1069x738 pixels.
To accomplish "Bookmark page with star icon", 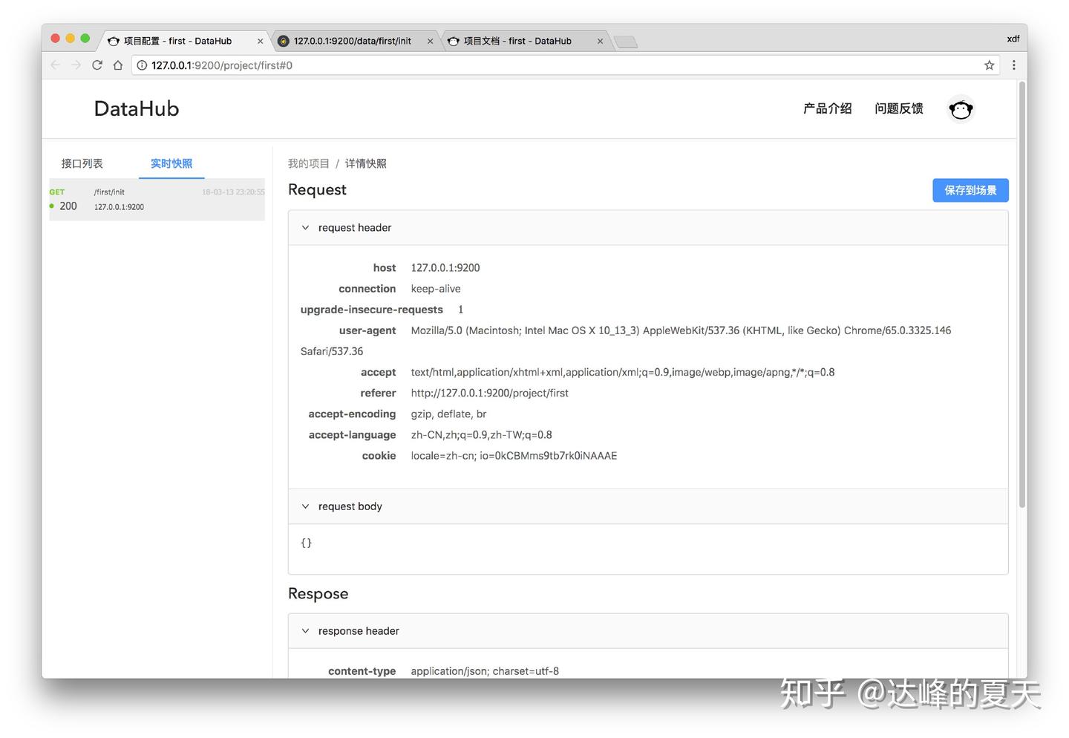I will click(990, 65).
